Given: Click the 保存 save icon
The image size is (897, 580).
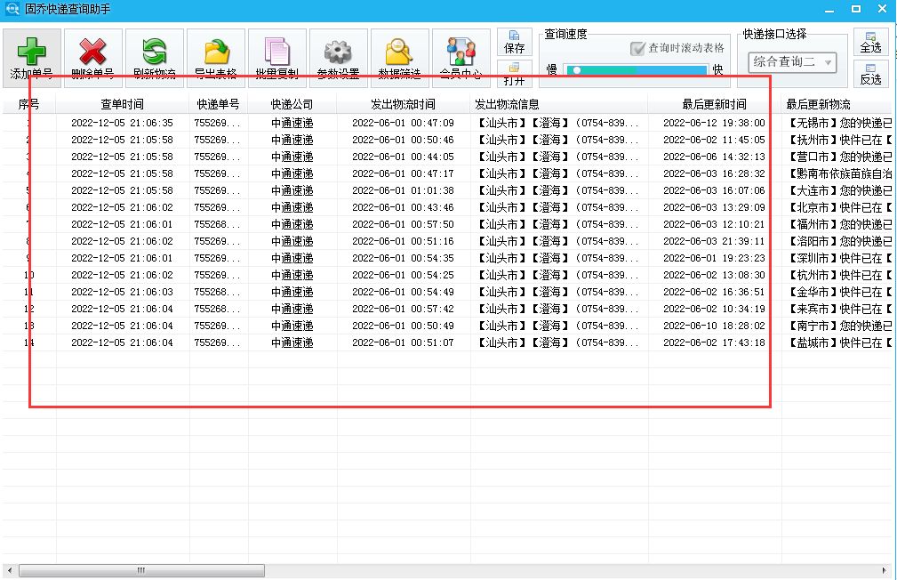Looking at the screenshot, I should pos(514,40).
